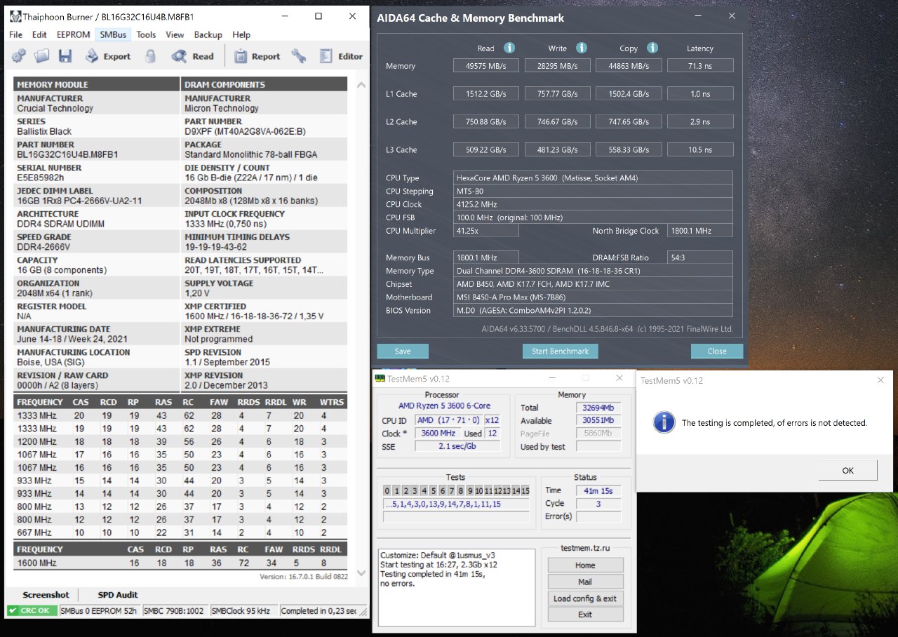Click the TestMem5 Cycle field
Image resolution: width=898 pixels, height=637 pixels.
(x=598, y=504)
